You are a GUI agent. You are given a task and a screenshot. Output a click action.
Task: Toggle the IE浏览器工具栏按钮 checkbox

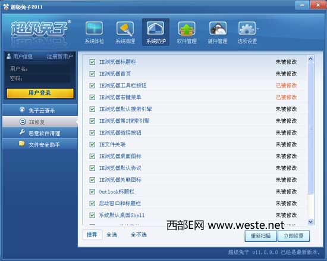tap(92, 85)
